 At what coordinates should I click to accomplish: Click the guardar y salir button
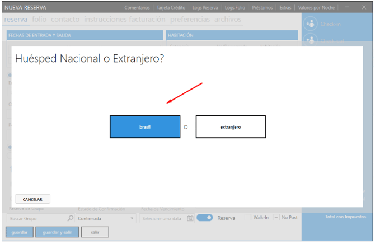(57, 232)
